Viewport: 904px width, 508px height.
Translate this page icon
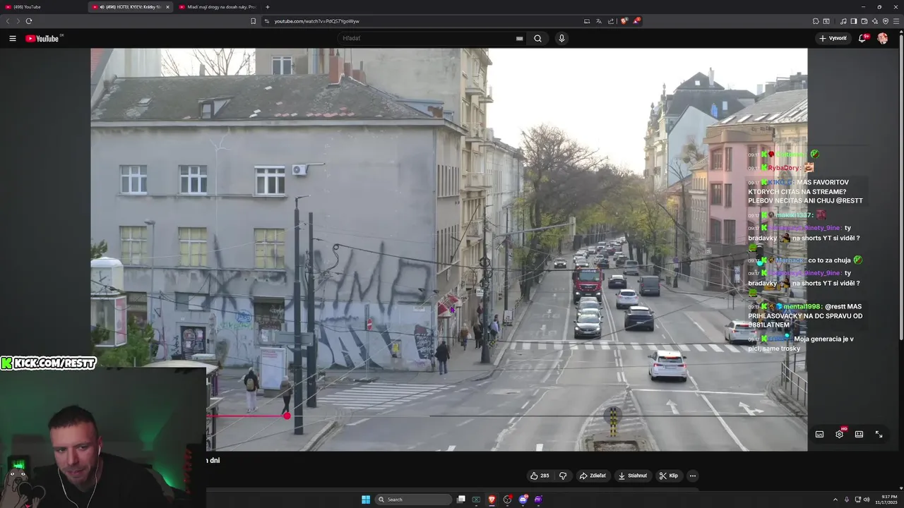pos(598,21)
